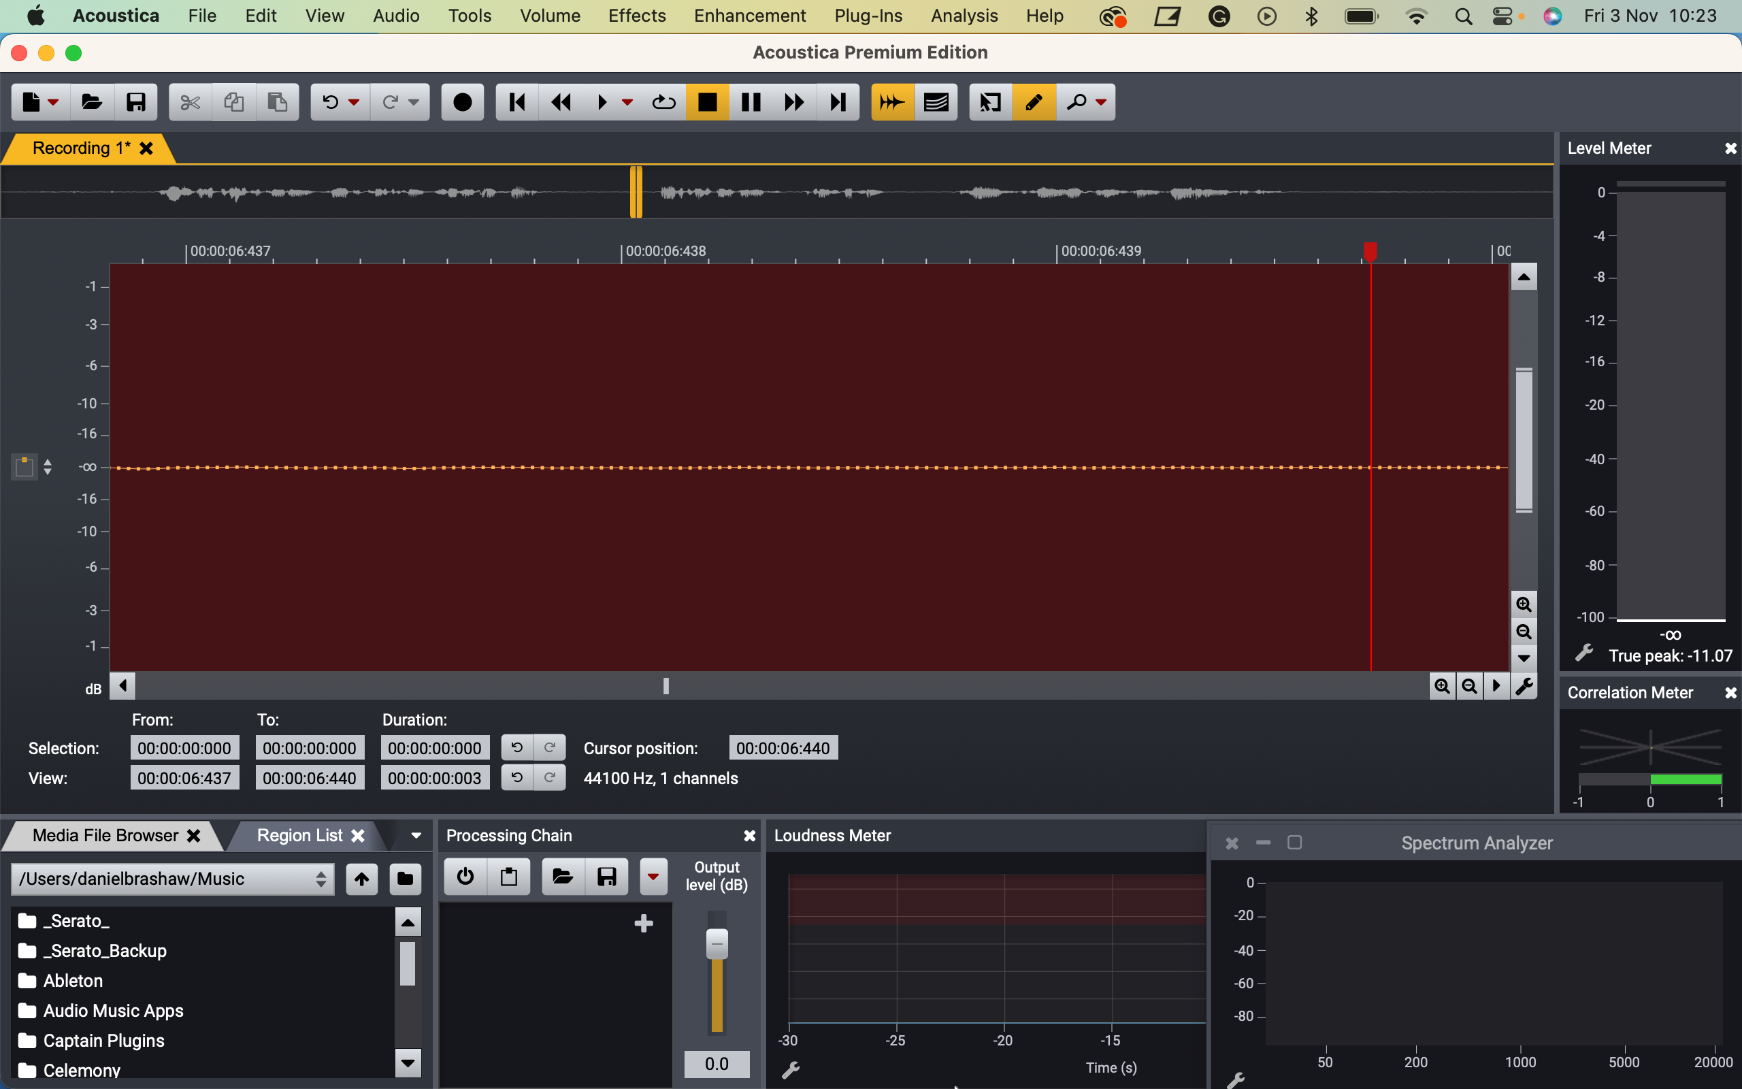Click the Save file icon
This screenshot has height=1089, width=1742.
click(136, 102)
